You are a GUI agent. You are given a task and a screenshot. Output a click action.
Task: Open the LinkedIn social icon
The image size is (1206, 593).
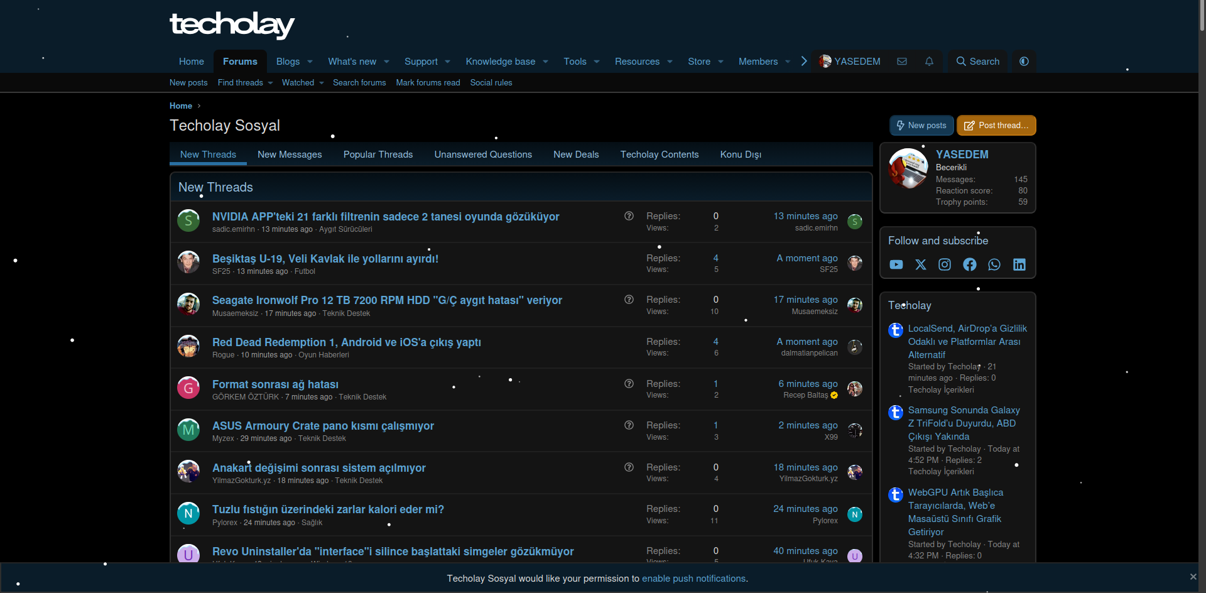[1019, 264]
